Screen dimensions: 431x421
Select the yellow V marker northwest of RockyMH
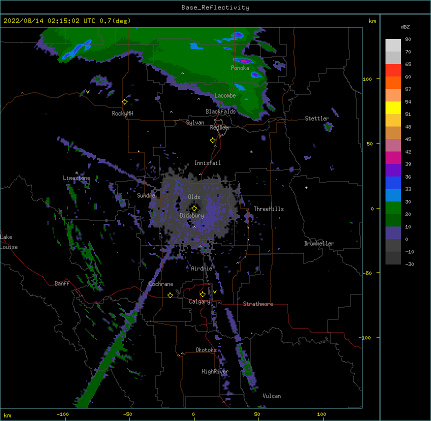87,92
